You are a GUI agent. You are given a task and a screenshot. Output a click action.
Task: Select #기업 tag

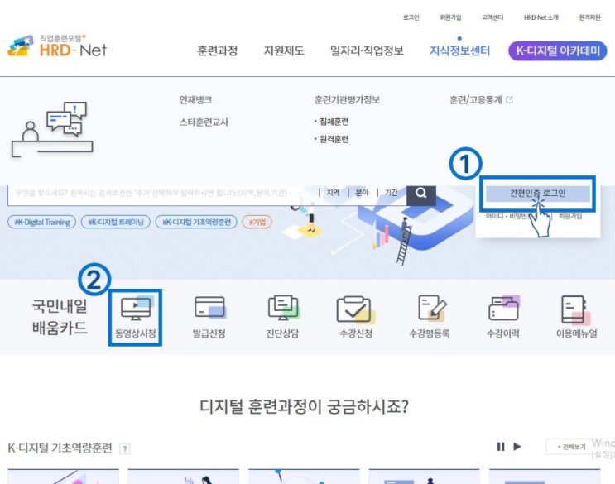click(x=257, y=223)
